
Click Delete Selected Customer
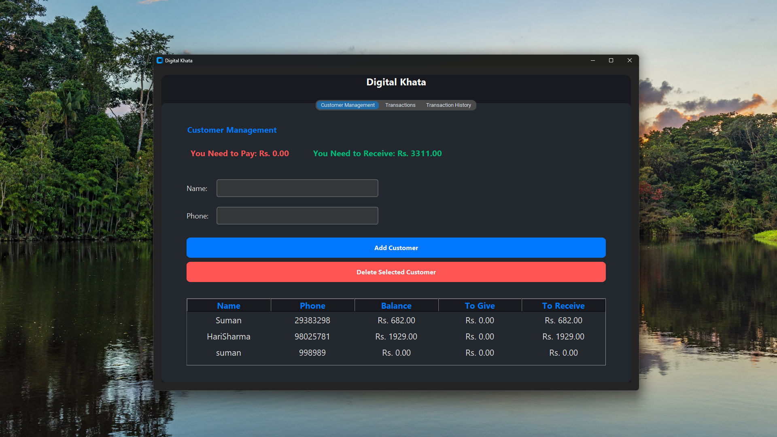(396, 272)
